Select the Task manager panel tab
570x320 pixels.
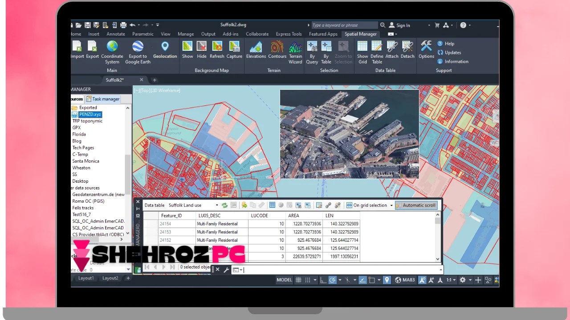tap(103, 99)
